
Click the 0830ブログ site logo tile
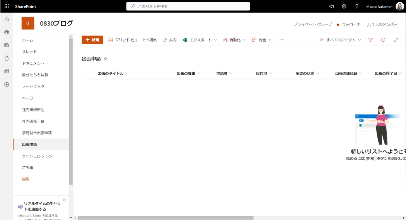click(x=28, y=23)
